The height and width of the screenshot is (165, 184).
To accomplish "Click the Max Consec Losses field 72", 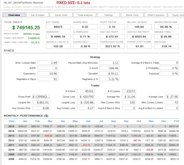I will (172, 102).
